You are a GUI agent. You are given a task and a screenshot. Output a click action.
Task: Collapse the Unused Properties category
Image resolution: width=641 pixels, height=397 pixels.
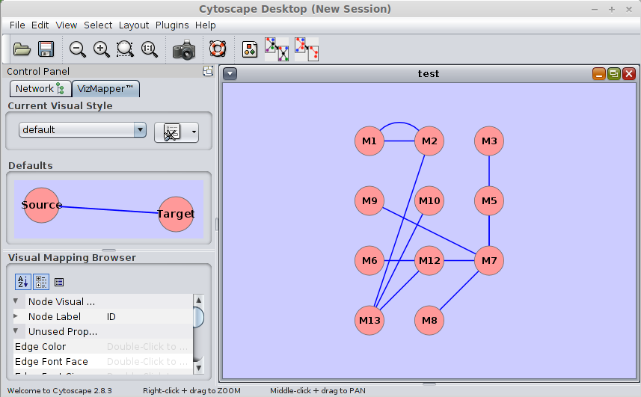[x=16, y=331]
